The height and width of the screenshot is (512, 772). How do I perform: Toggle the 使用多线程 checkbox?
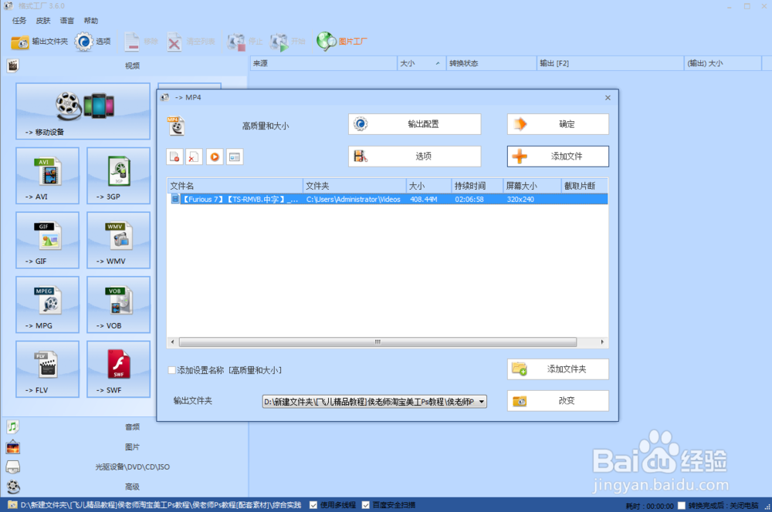point(313,505)
